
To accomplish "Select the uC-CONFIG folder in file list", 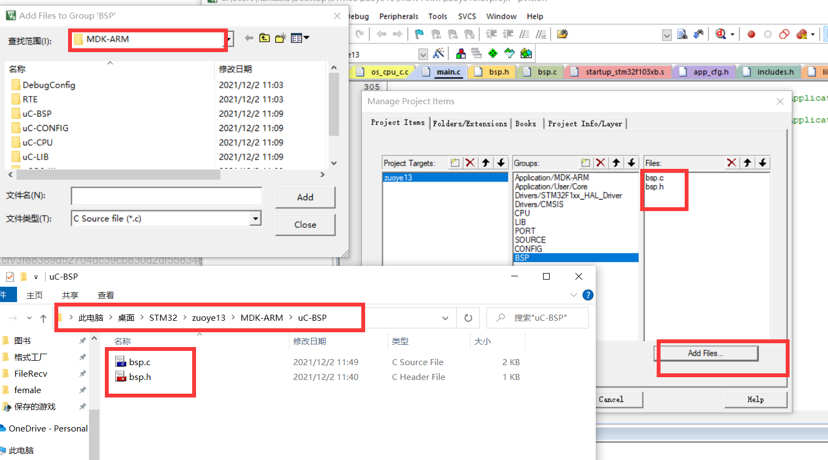I will [x=46, y=128].
